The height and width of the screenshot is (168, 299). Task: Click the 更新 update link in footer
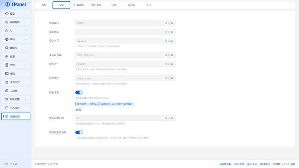[x=293, y=164]
